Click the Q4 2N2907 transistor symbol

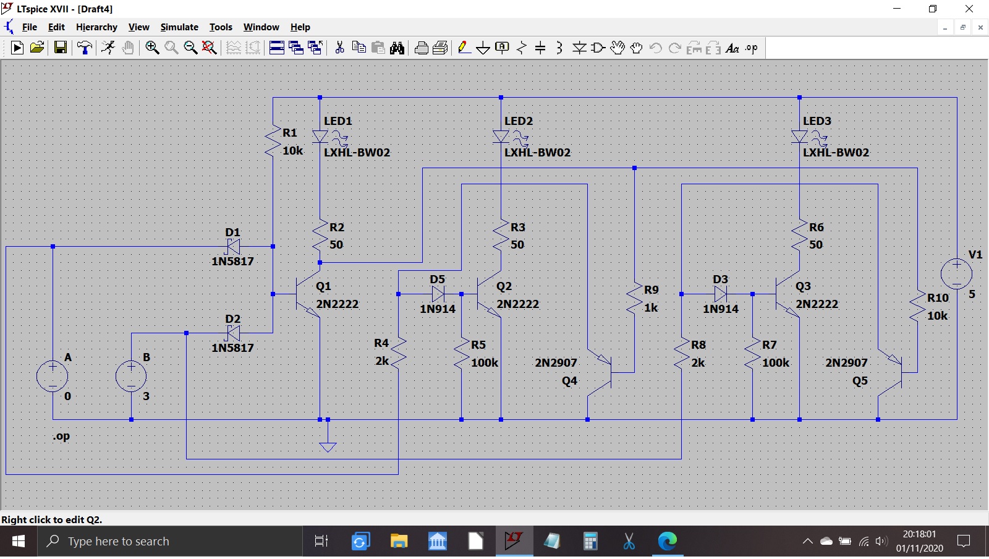coord(600,373)
